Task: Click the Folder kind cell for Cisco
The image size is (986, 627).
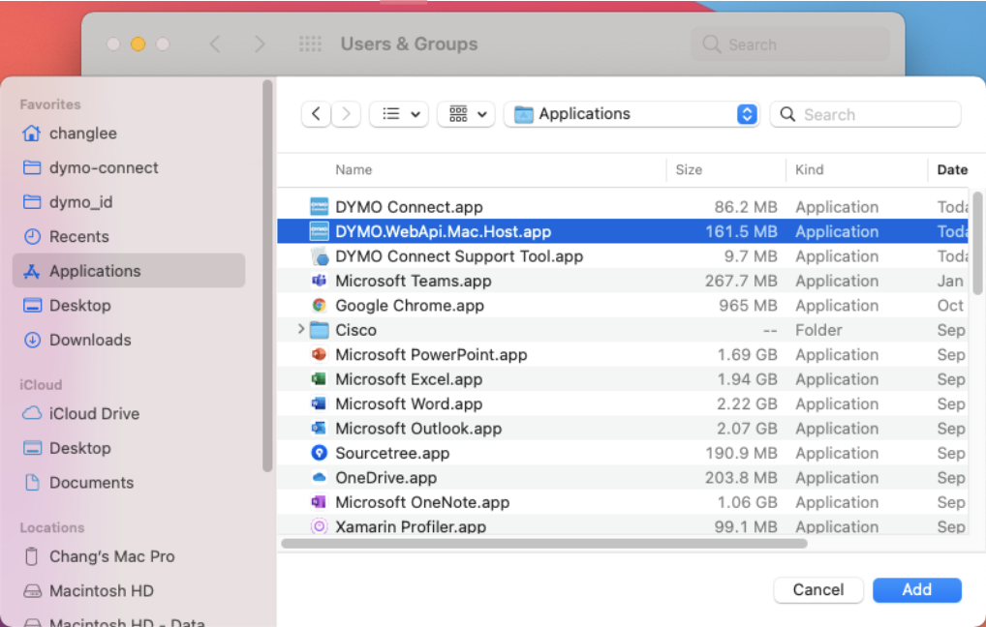Action: tap(818, 330)
